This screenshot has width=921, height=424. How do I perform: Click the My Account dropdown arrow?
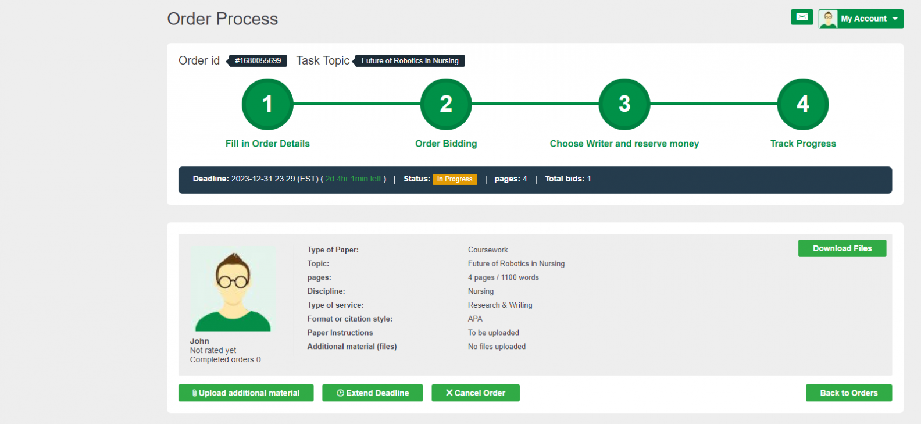(895, 19)
